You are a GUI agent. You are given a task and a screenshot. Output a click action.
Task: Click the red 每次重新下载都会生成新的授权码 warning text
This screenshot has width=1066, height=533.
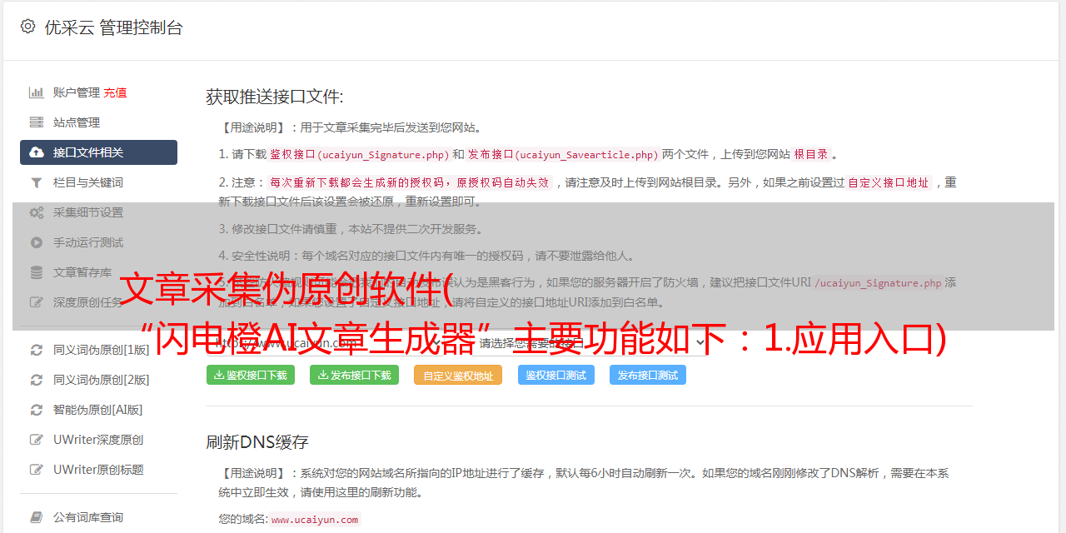click(410, 182)
